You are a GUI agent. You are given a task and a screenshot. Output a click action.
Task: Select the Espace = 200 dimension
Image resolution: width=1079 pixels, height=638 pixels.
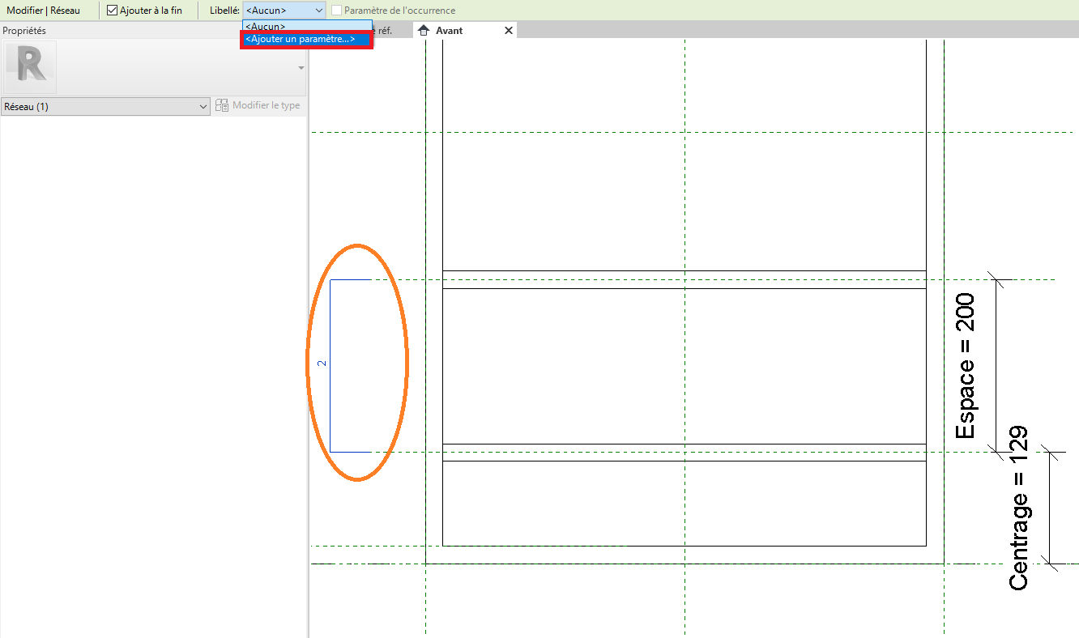[x=965, y=366]
